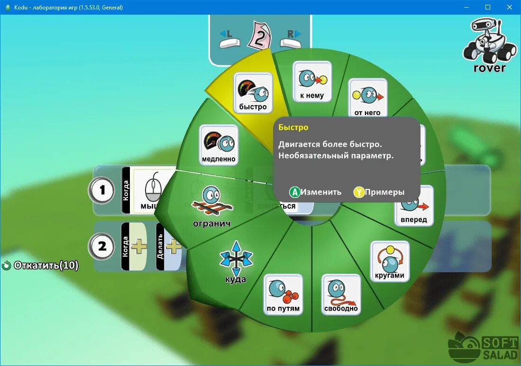Click the 'Быстро' help title

pyautogui.click(x=293, y=127)
